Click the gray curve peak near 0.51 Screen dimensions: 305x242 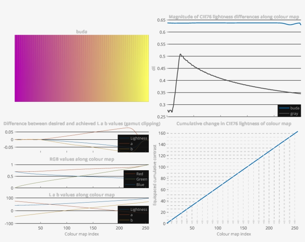click(181, 54)
